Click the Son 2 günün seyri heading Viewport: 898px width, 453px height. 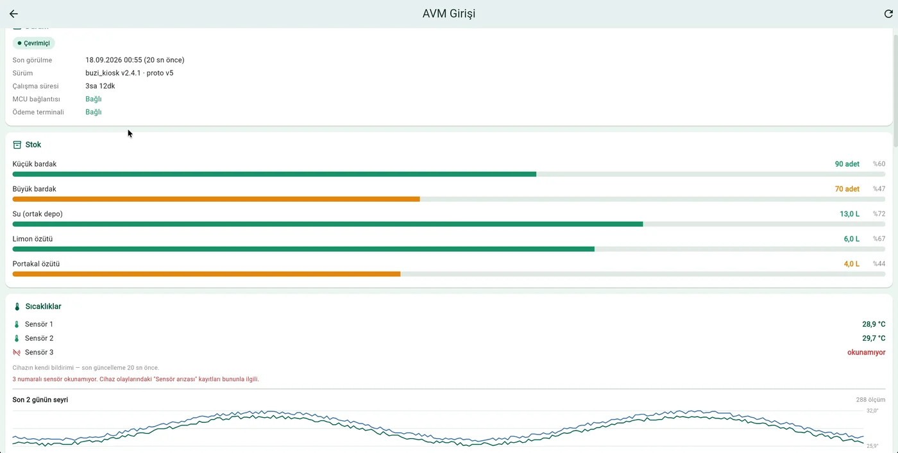[40, 400]
